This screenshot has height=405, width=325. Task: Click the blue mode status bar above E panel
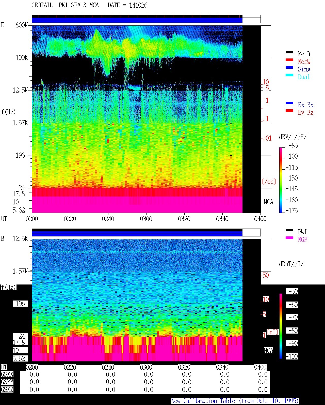tap(137, 20)
